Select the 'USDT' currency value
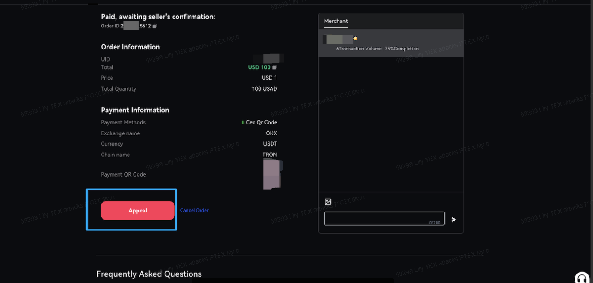Viewport: 593px width, 283px height. 270,144
